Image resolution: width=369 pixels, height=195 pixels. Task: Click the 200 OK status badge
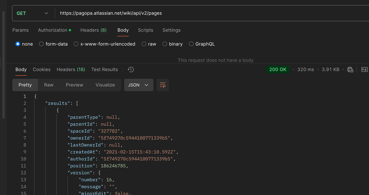278,69
